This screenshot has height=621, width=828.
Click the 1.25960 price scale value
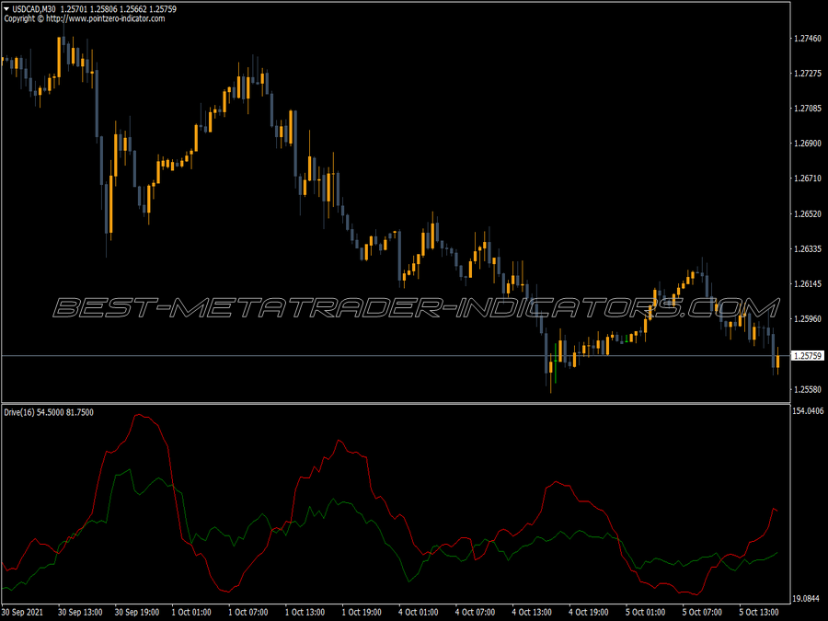808,319
